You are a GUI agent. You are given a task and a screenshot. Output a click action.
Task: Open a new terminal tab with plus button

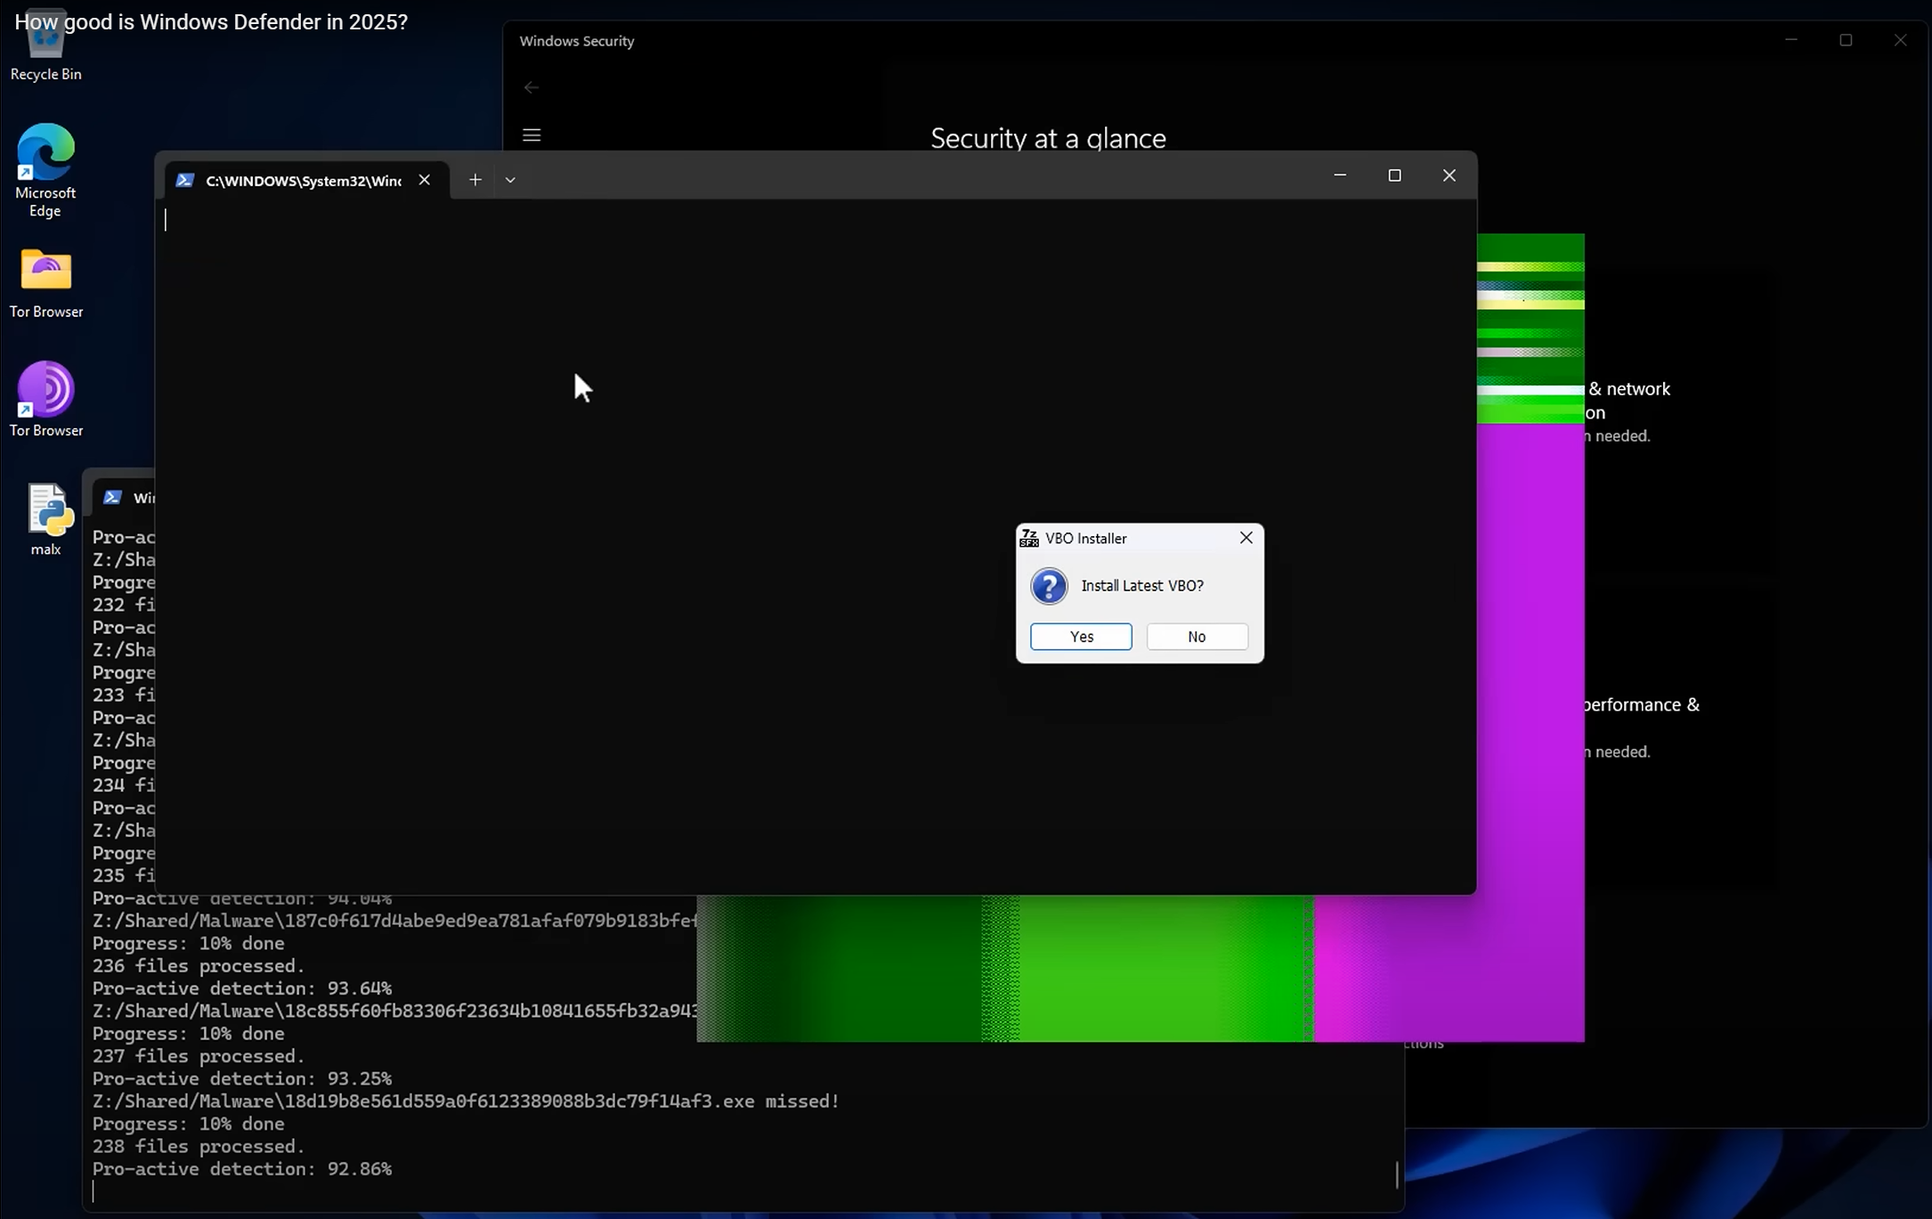(475, 180)
